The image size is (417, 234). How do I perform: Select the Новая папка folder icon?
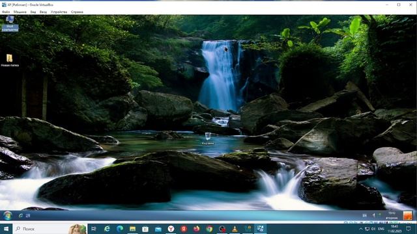coord(10,60)
